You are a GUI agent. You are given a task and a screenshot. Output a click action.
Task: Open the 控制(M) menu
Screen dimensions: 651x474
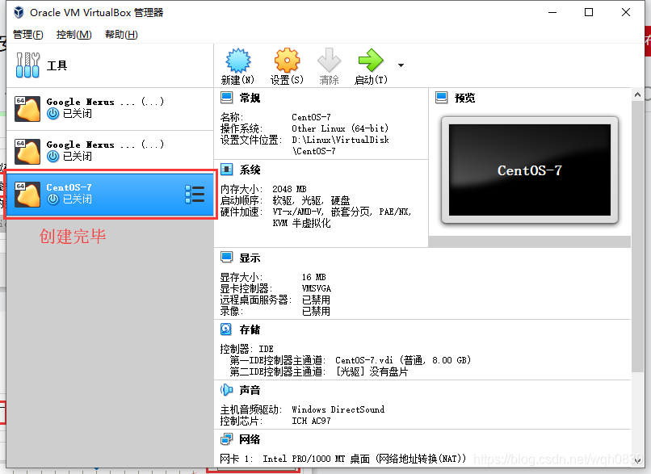pyautogui.click(x=73, y=35)
